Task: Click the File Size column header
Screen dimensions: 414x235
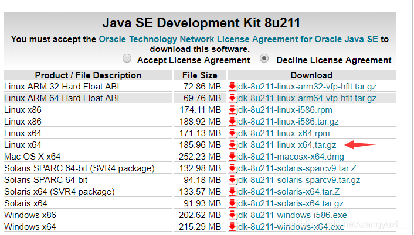Action: 200,75
